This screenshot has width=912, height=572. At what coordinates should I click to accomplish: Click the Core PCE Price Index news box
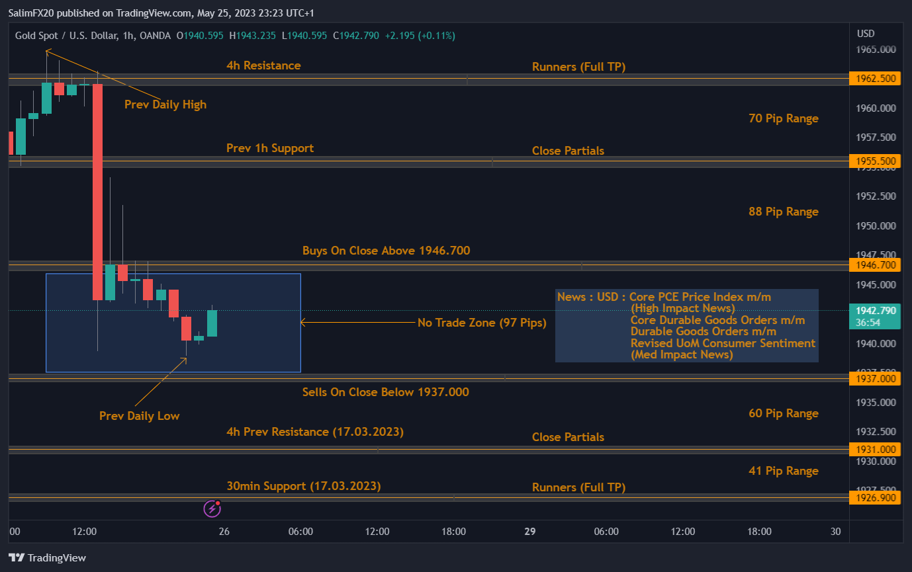pyautogui.click(x=686, y=325)
